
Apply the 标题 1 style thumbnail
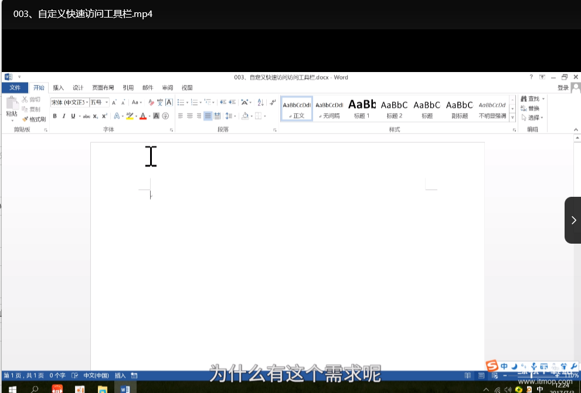coord(362,108)
